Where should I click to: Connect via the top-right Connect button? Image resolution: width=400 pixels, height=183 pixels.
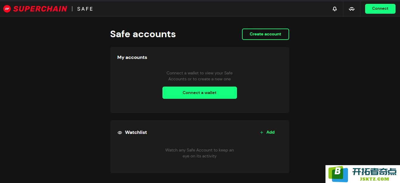coord(380,9)
